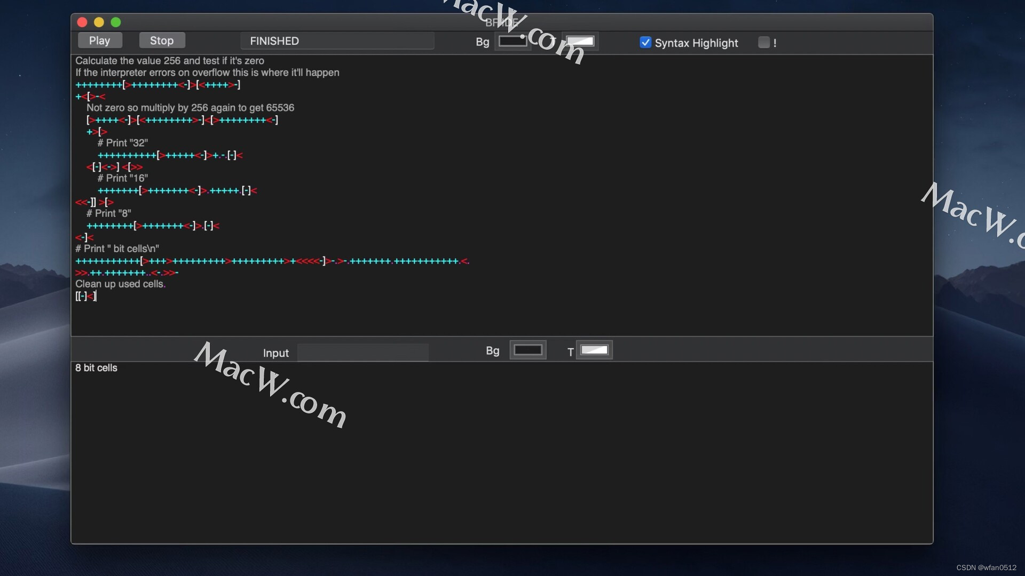Click the Stop button
The width and height of the screenshot is (1025, 576).
click(x=161, y=40)
